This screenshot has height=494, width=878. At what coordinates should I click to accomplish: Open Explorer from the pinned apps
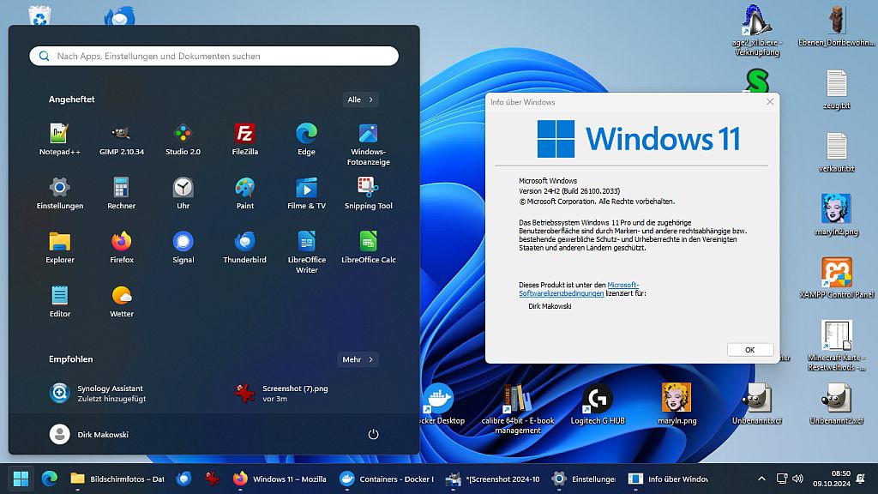pos(59,247)
